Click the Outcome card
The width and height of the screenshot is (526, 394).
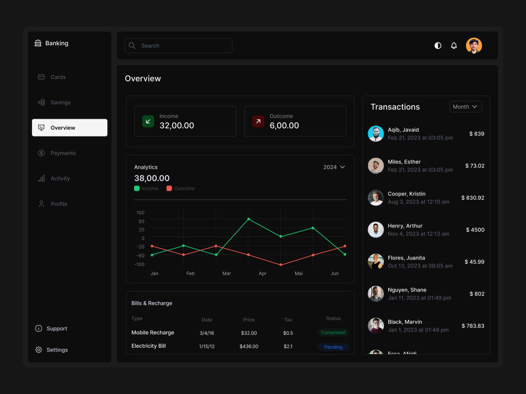[295, 121]
